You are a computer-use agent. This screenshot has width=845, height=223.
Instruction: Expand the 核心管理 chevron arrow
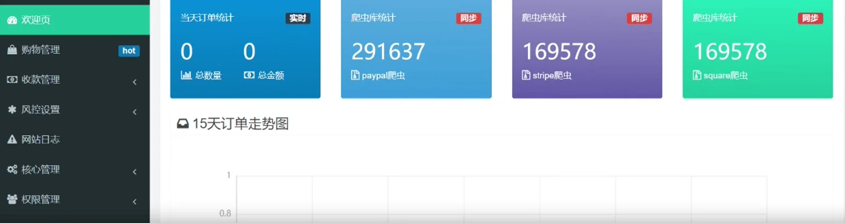(x=135, y=172)
